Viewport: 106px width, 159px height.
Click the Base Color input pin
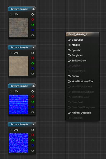tap(69, 40)
